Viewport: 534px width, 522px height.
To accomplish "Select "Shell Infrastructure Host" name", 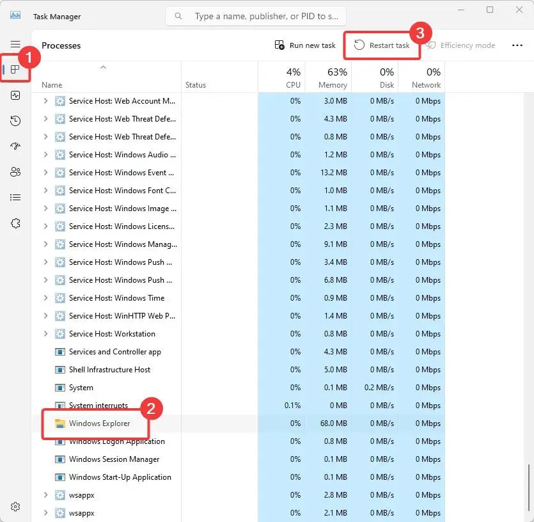I will coord(109,370).
